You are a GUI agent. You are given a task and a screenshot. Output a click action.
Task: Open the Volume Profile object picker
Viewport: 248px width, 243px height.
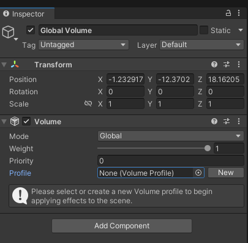tap(198, 173)
